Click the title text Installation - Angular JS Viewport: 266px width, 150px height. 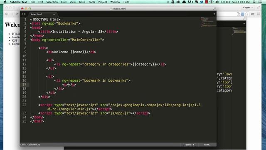(x=77, y=32)
